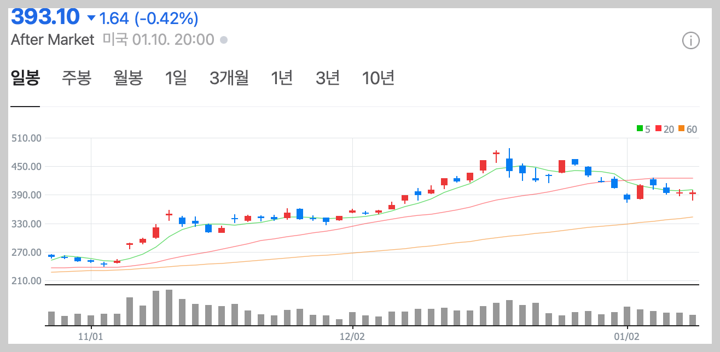The width and height of the screenshot is (720, 352).
Task: Click the blue candlestick with the highest wick
Action: pyautogui.click(x=509, y=164)
